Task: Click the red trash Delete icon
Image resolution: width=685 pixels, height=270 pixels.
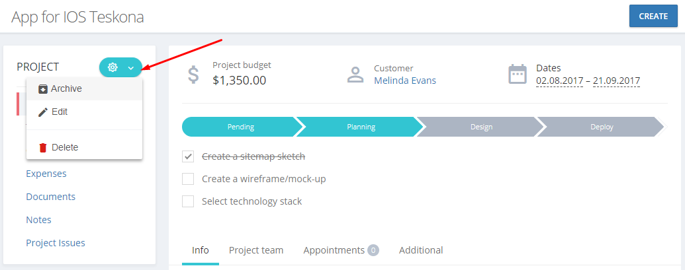Action: coord(43,148)
